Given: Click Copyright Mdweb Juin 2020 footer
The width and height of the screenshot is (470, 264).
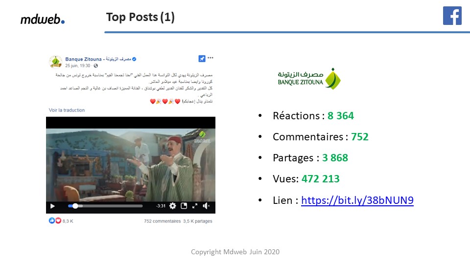Looking at the screenshot, I should [235, 252].
